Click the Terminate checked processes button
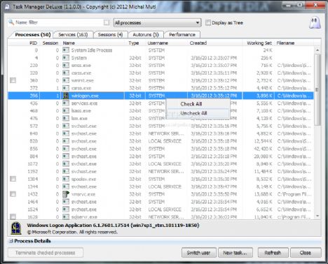 click(46, 253)
